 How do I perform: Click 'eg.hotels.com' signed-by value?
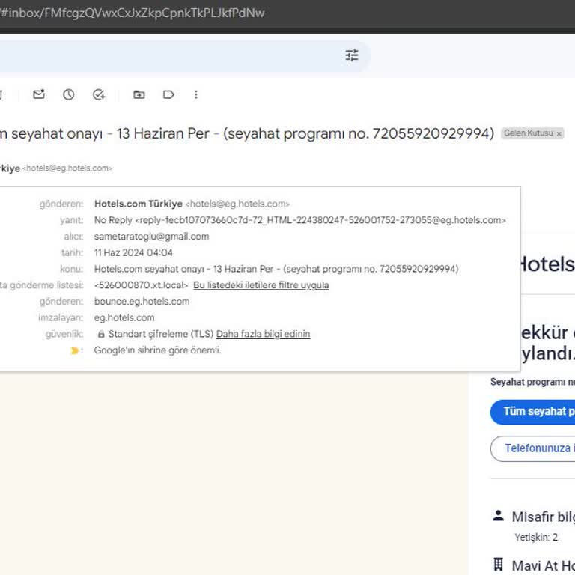point(124,317)
